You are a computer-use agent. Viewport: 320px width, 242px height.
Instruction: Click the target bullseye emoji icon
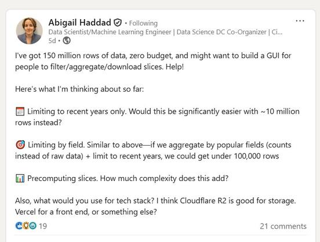[20, 145]
